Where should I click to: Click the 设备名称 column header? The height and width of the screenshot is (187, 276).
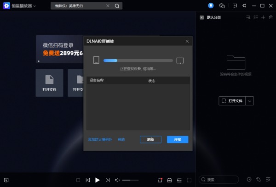(97, 80)
